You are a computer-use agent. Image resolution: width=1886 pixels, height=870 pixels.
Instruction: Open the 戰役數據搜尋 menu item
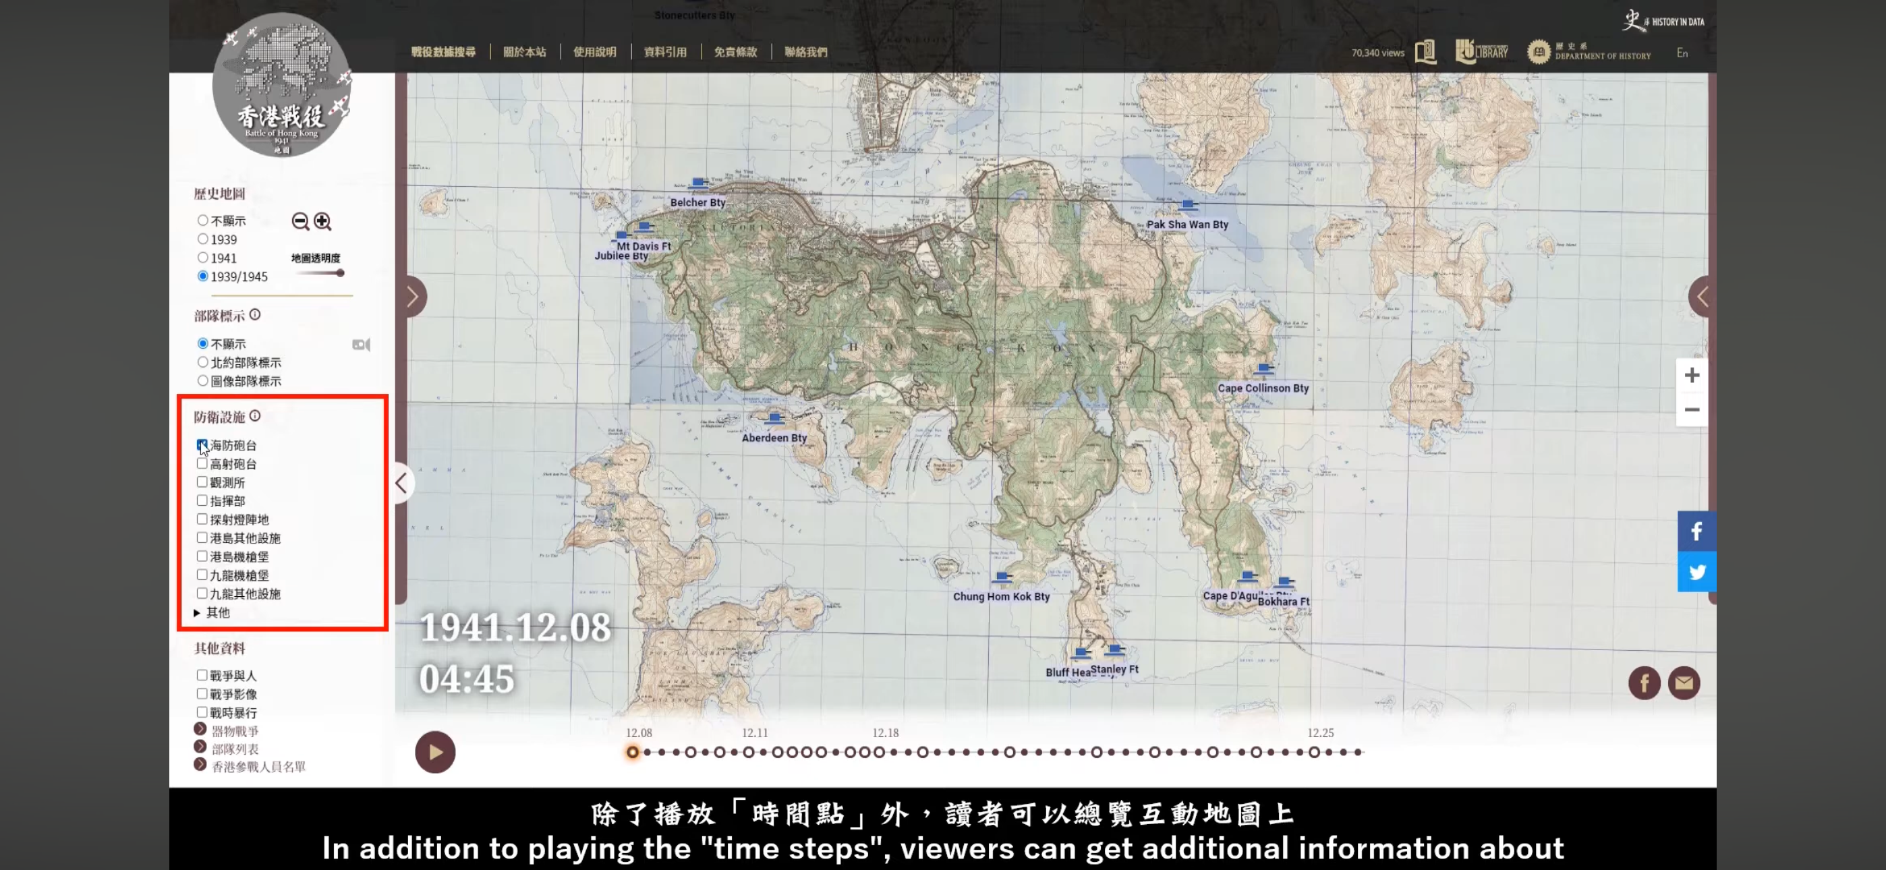pyautogui.click(x=443, y=52)
